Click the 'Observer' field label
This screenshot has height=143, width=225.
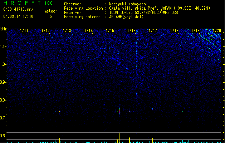[x=73, y=4]
